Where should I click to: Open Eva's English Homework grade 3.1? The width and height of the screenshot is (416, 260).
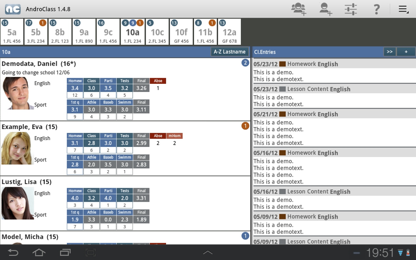(x=75, y=143)
